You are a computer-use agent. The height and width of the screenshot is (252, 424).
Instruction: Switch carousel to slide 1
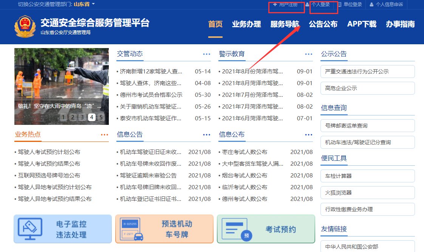click(63, 117)
